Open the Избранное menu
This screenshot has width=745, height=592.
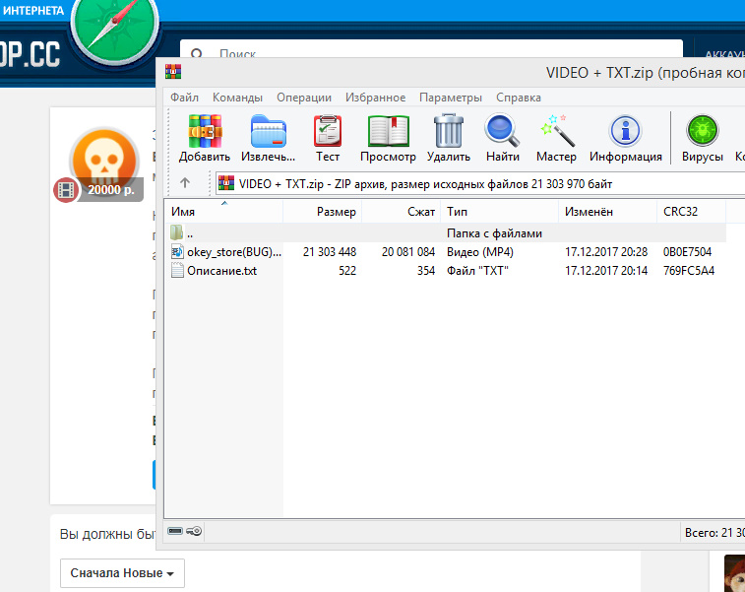[375, 98]
